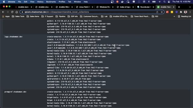This screenshot has width=193, height=108.
Task: Click the openssl-libs package line
Action: (78, 67)
